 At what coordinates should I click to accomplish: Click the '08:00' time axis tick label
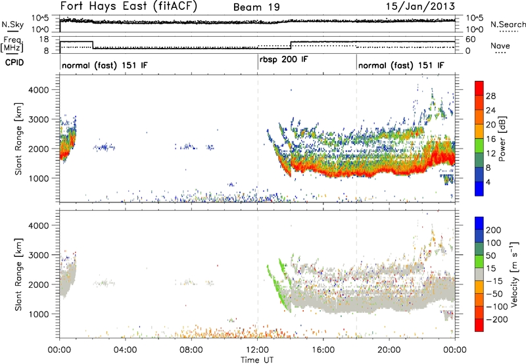point(191,350)
